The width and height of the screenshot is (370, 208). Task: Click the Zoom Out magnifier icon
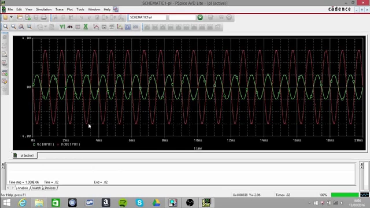pyautogui.click(x=13, y=27)
